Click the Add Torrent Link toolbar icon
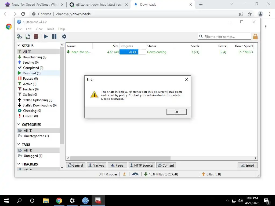The width and height of the screenshot is (275, 206). (19, 36)
